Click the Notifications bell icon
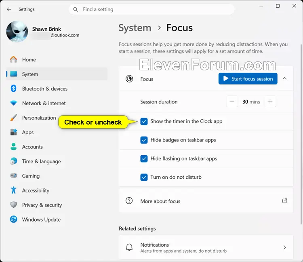 coord(129,247)
